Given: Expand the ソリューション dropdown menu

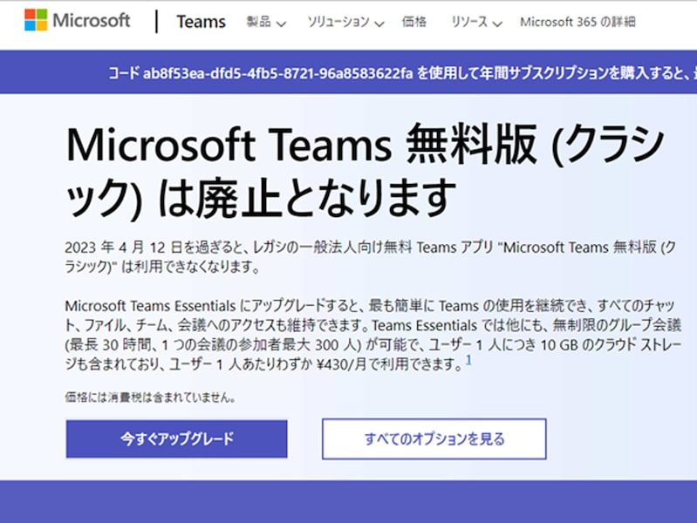Looking at the screenshot, I should (x=345, y=22).
